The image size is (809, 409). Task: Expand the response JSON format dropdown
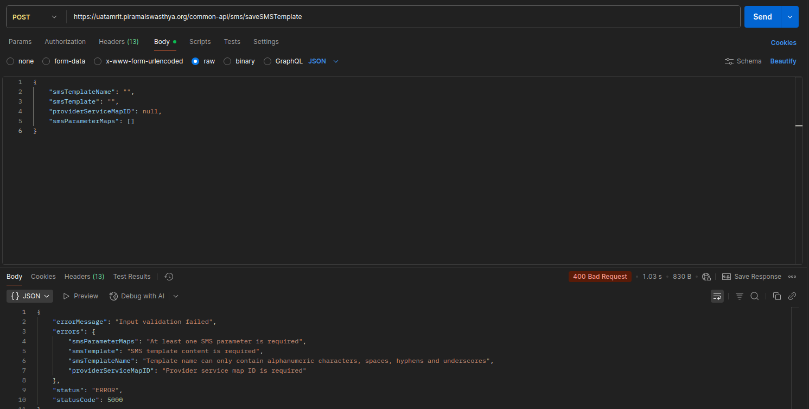click(30, 296)
